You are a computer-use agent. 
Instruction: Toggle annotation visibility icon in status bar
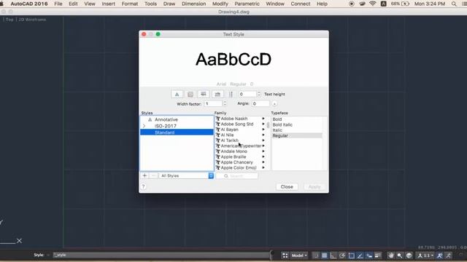(439, 255)
